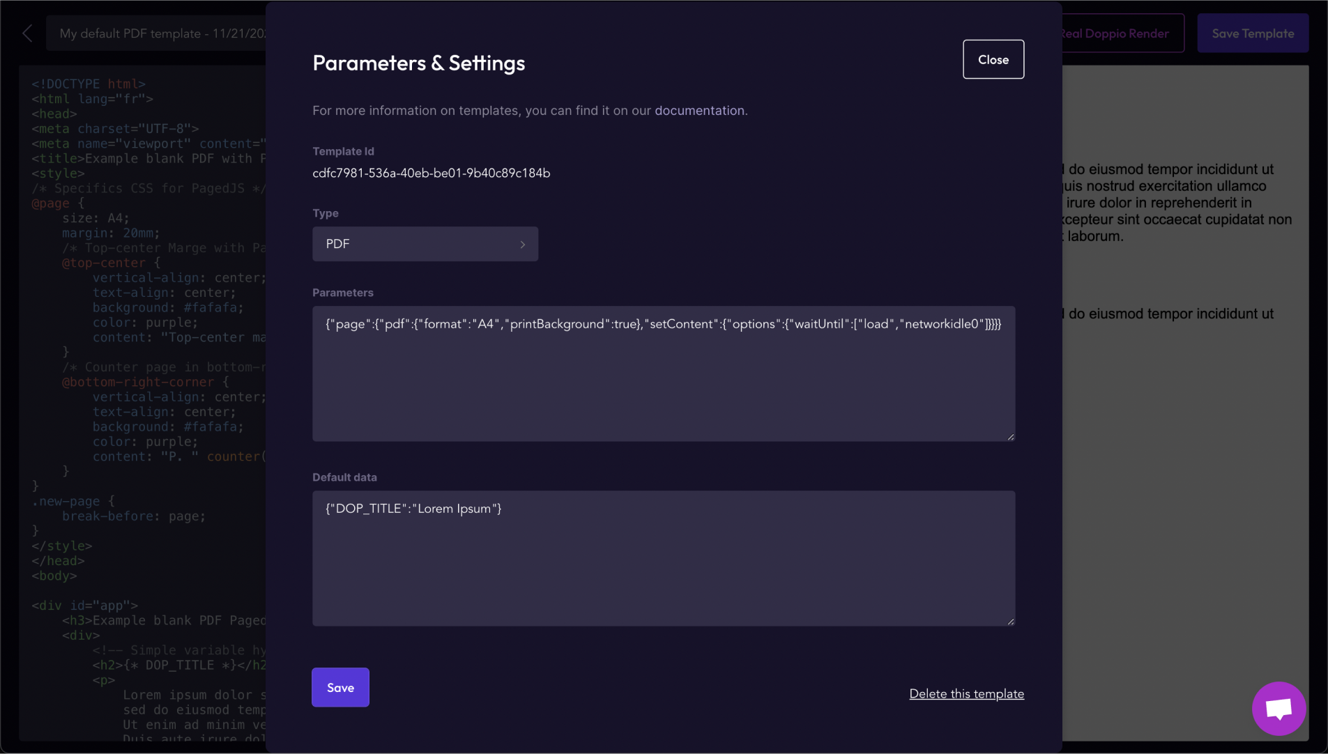Click the Parameters section label
Screen dimensions: 1328x754
342,293
